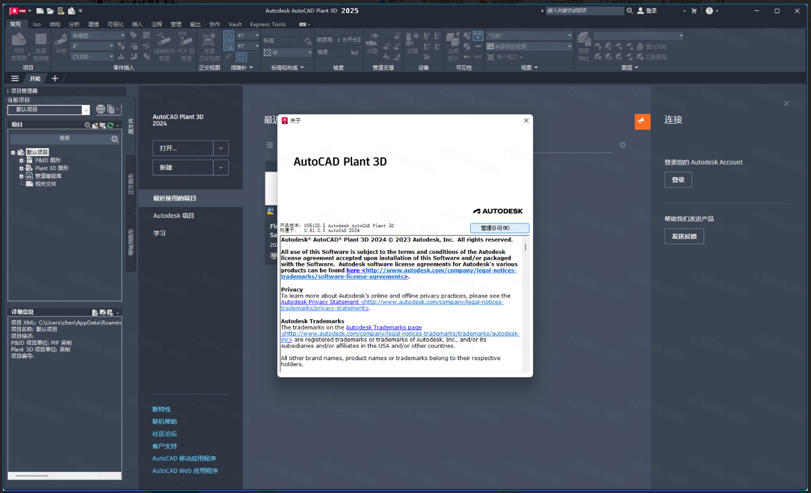This screenshot has height=493, width=811.
Task: Click the printer icon in project manager
Action: tap(100, 109)
